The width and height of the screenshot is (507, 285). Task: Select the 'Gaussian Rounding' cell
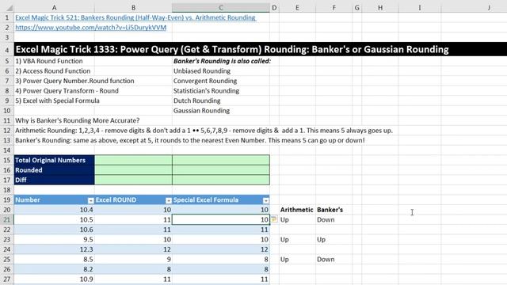[x=221, y=111]
